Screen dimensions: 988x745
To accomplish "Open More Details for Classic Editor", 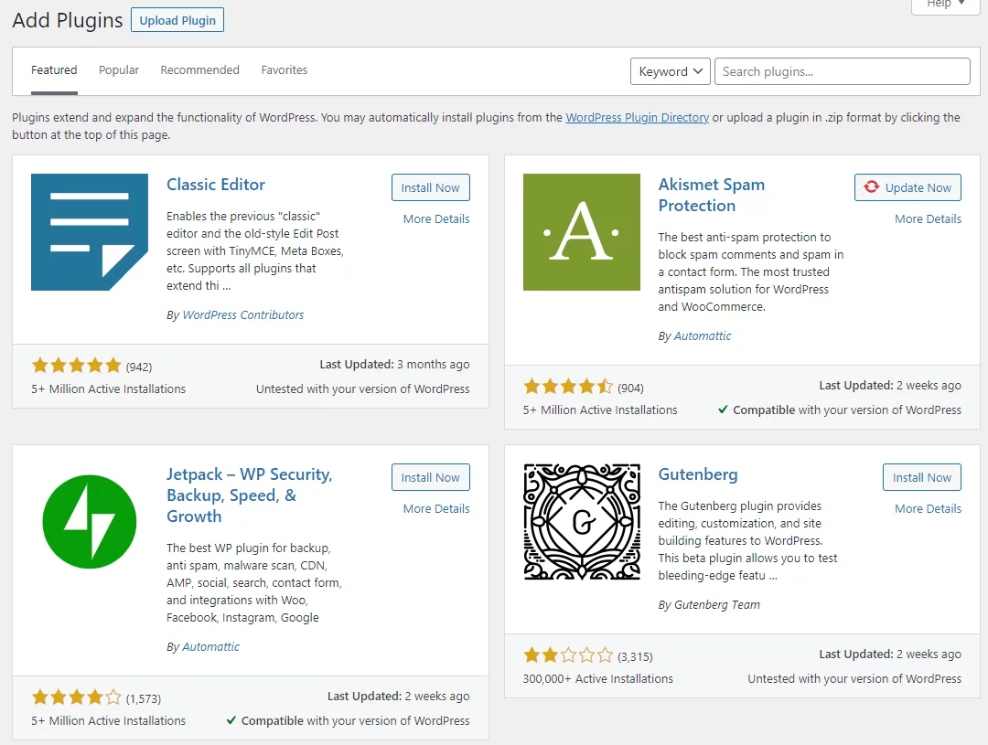I will pyautogui.click(x=436, y=219).
